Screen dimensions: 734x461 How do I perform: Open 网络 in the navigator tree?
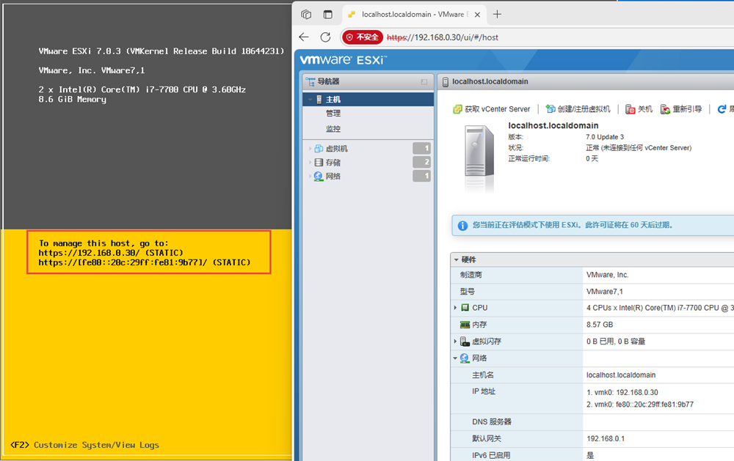tap(333, 177)
